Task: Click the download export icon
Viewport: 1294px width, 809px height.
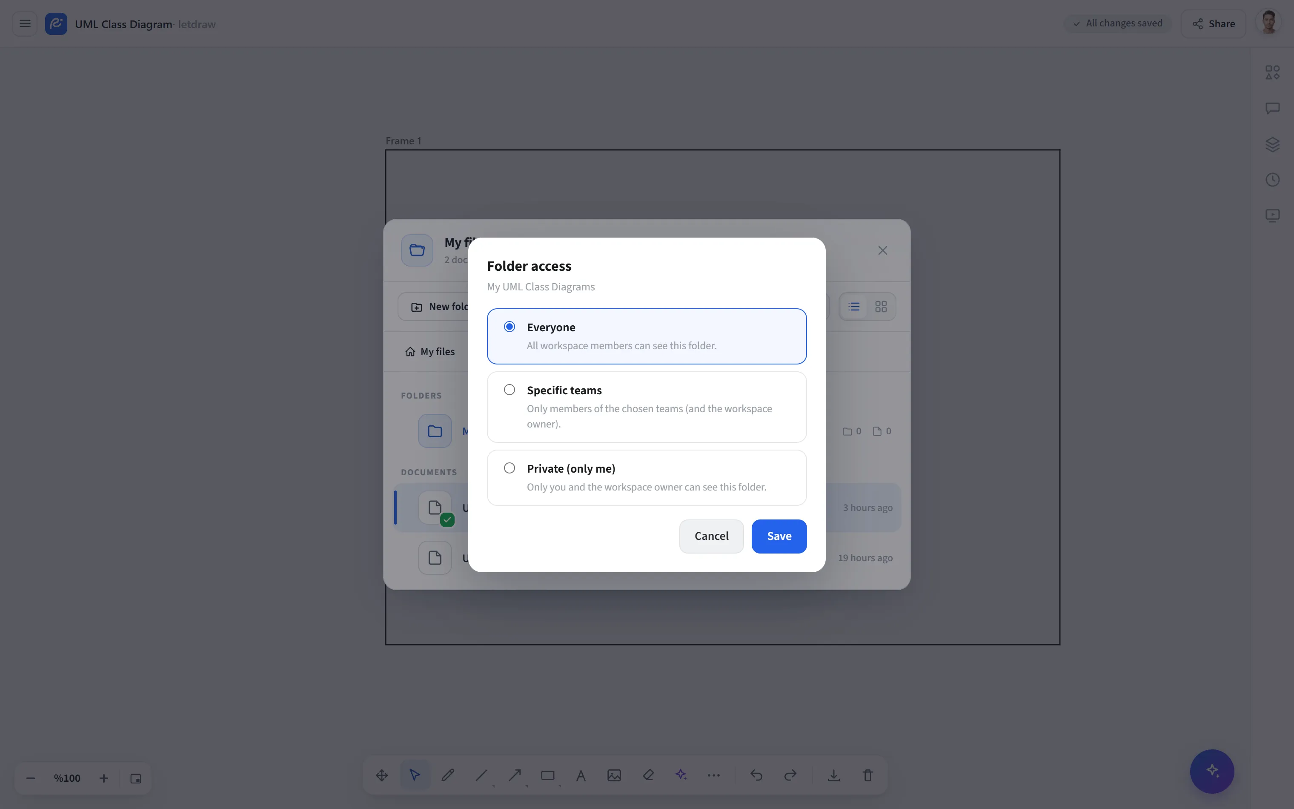Action: coord(833,775)
